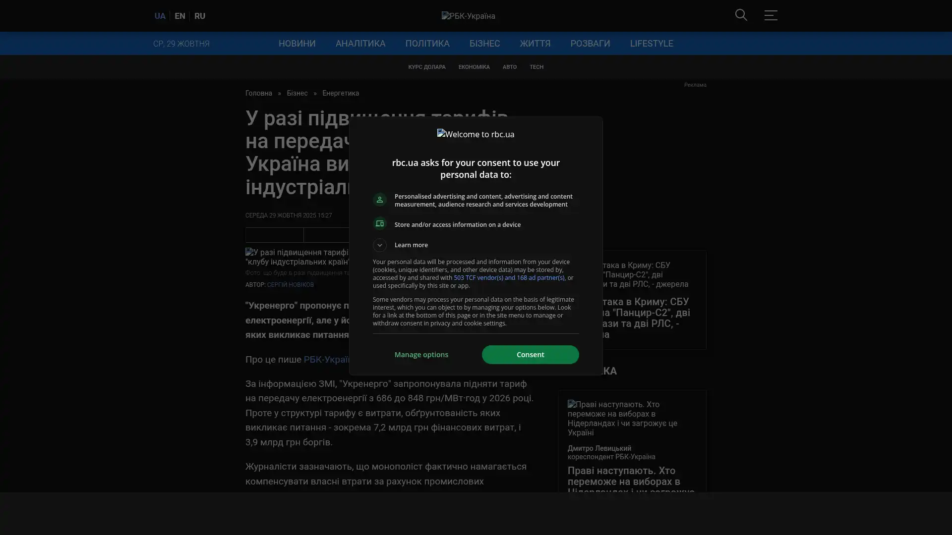Open the НОВИНИ menu section
The width and height of the screenshot is (952, 535).
point(297,44)
